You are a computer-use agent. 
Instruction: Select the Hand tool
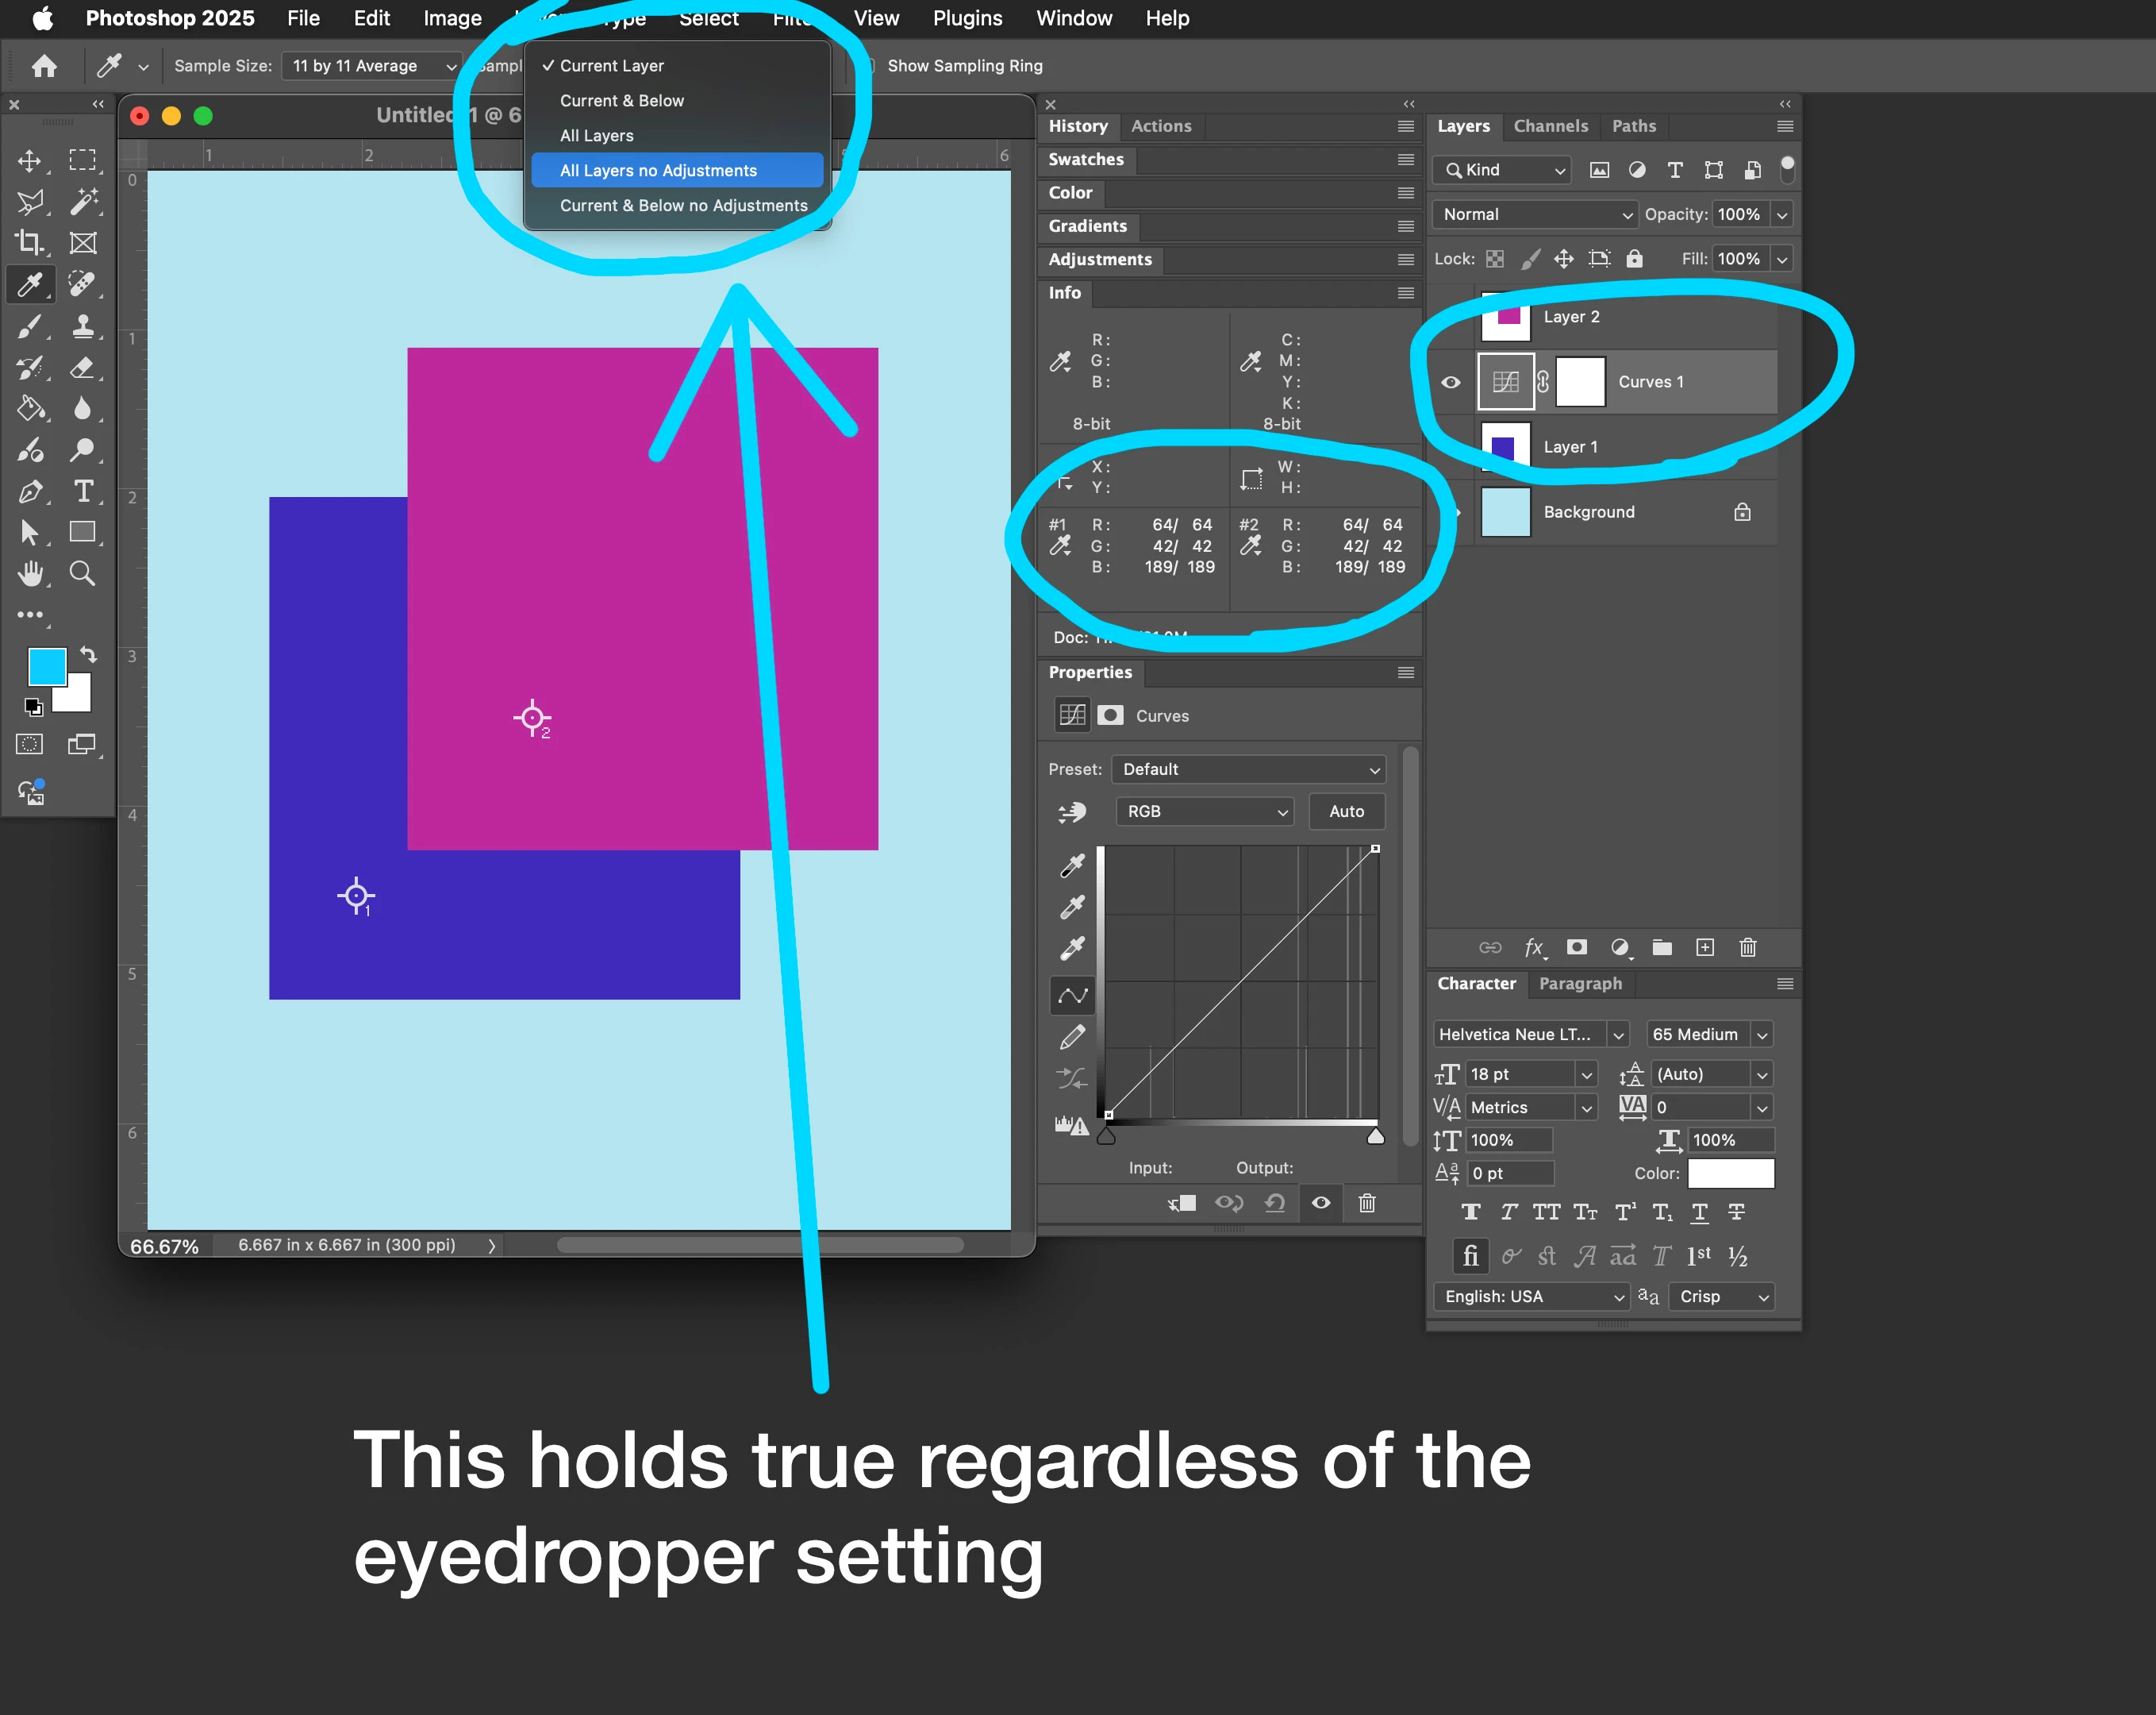[x=30, y=573]
